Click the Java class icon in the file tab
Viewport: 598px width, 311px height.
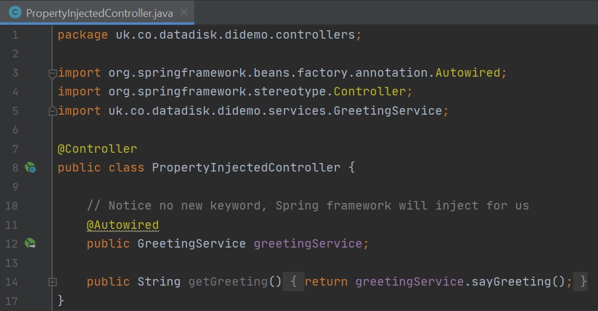point(15,12)
